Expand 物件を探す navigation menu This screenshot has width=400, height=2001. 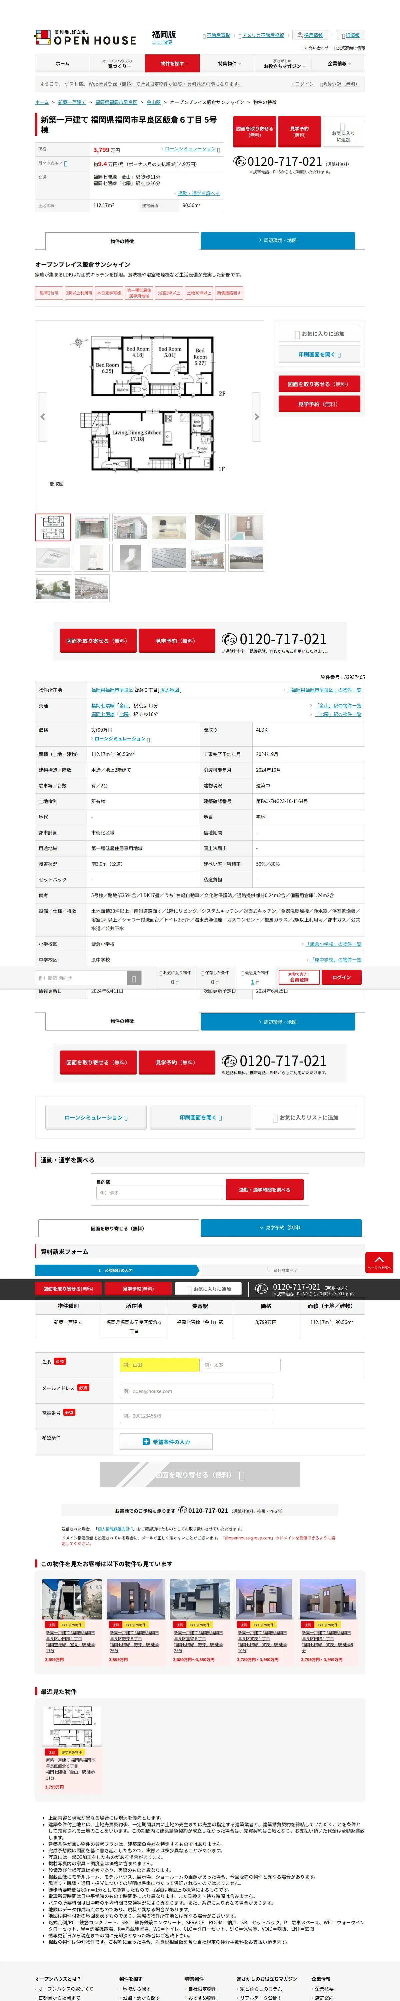172,64
